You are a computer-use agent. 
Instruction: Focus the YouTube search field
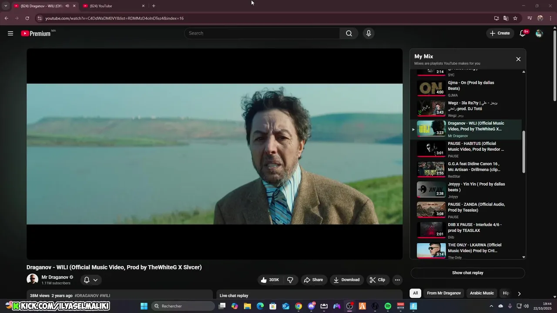coord(262,33)
